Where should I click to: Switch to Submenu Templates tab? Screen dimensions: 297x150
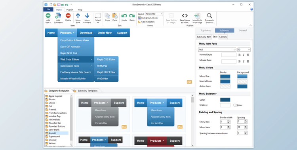pyautogui.click(x=88, y=91)
